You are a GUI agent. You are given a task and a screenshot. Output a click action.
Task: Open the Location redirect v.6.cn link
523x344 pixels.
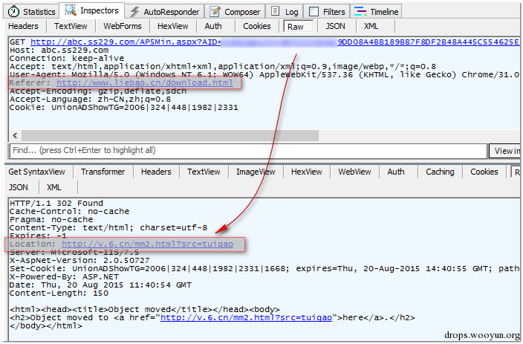click(x=147, y=244)
